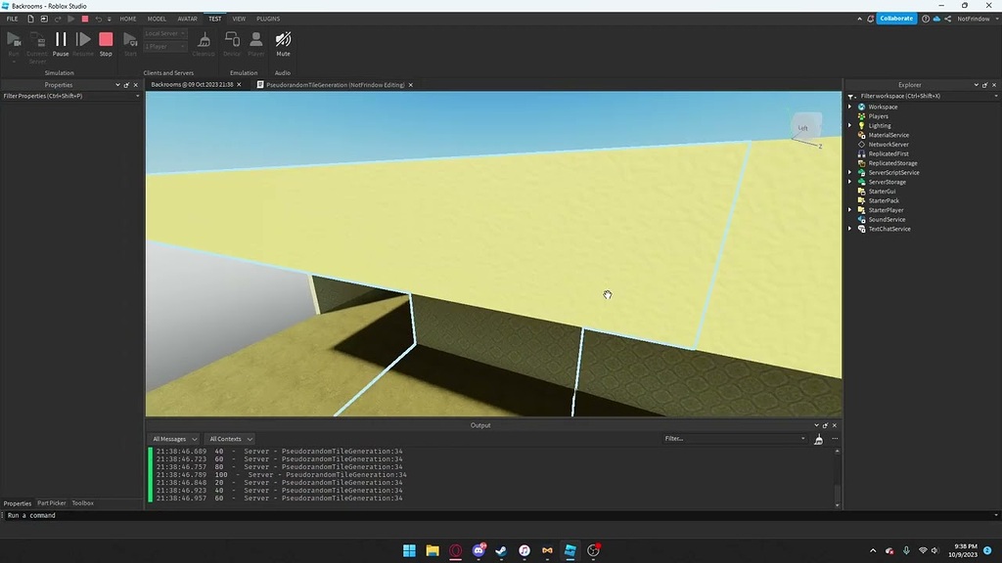Select the SoundService icon in Explorer
The image size is (1002, 563).
(862, 219)
